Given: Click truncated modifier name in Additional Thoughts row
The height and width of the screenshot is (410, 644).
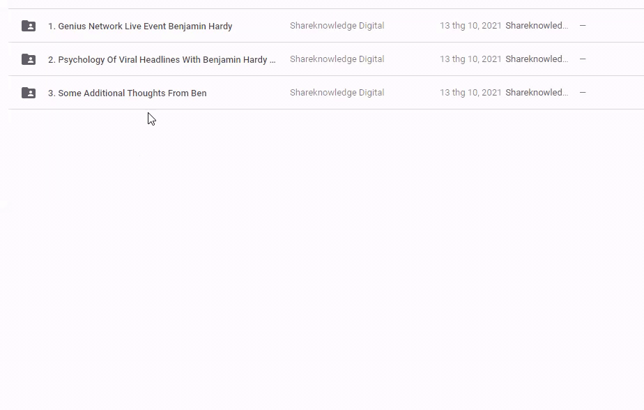Looking at the screenshot, I should 536,93.
